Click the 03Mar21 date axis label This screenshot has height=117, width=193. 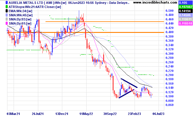(13, 114)
